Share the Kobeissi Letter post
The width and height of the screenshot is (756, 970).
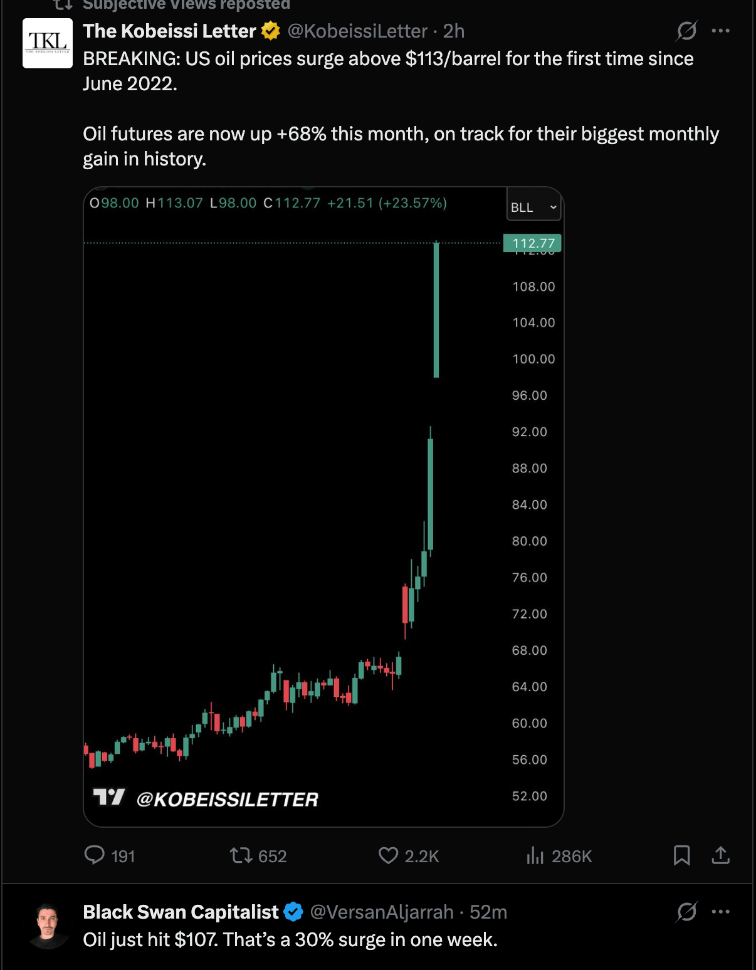coord(721,855)
